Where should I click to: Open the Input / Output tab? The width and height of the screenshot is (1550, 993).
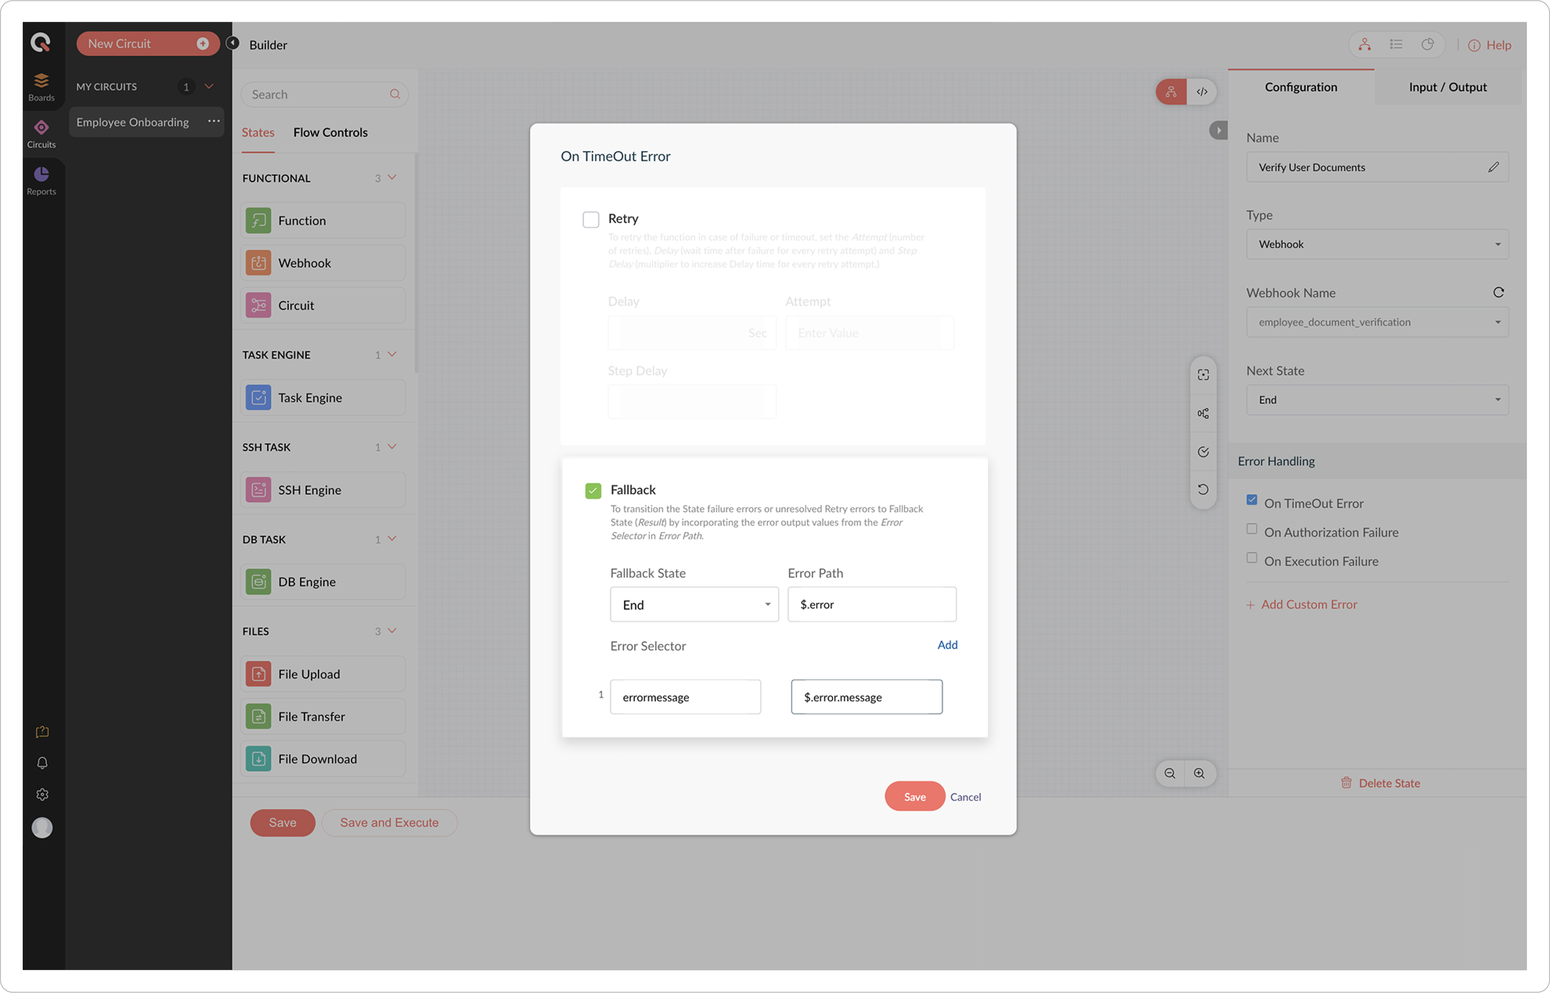point(1447,87)
